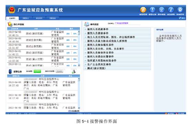Click view link for first 测试(演示预案) row

point(68,34)
